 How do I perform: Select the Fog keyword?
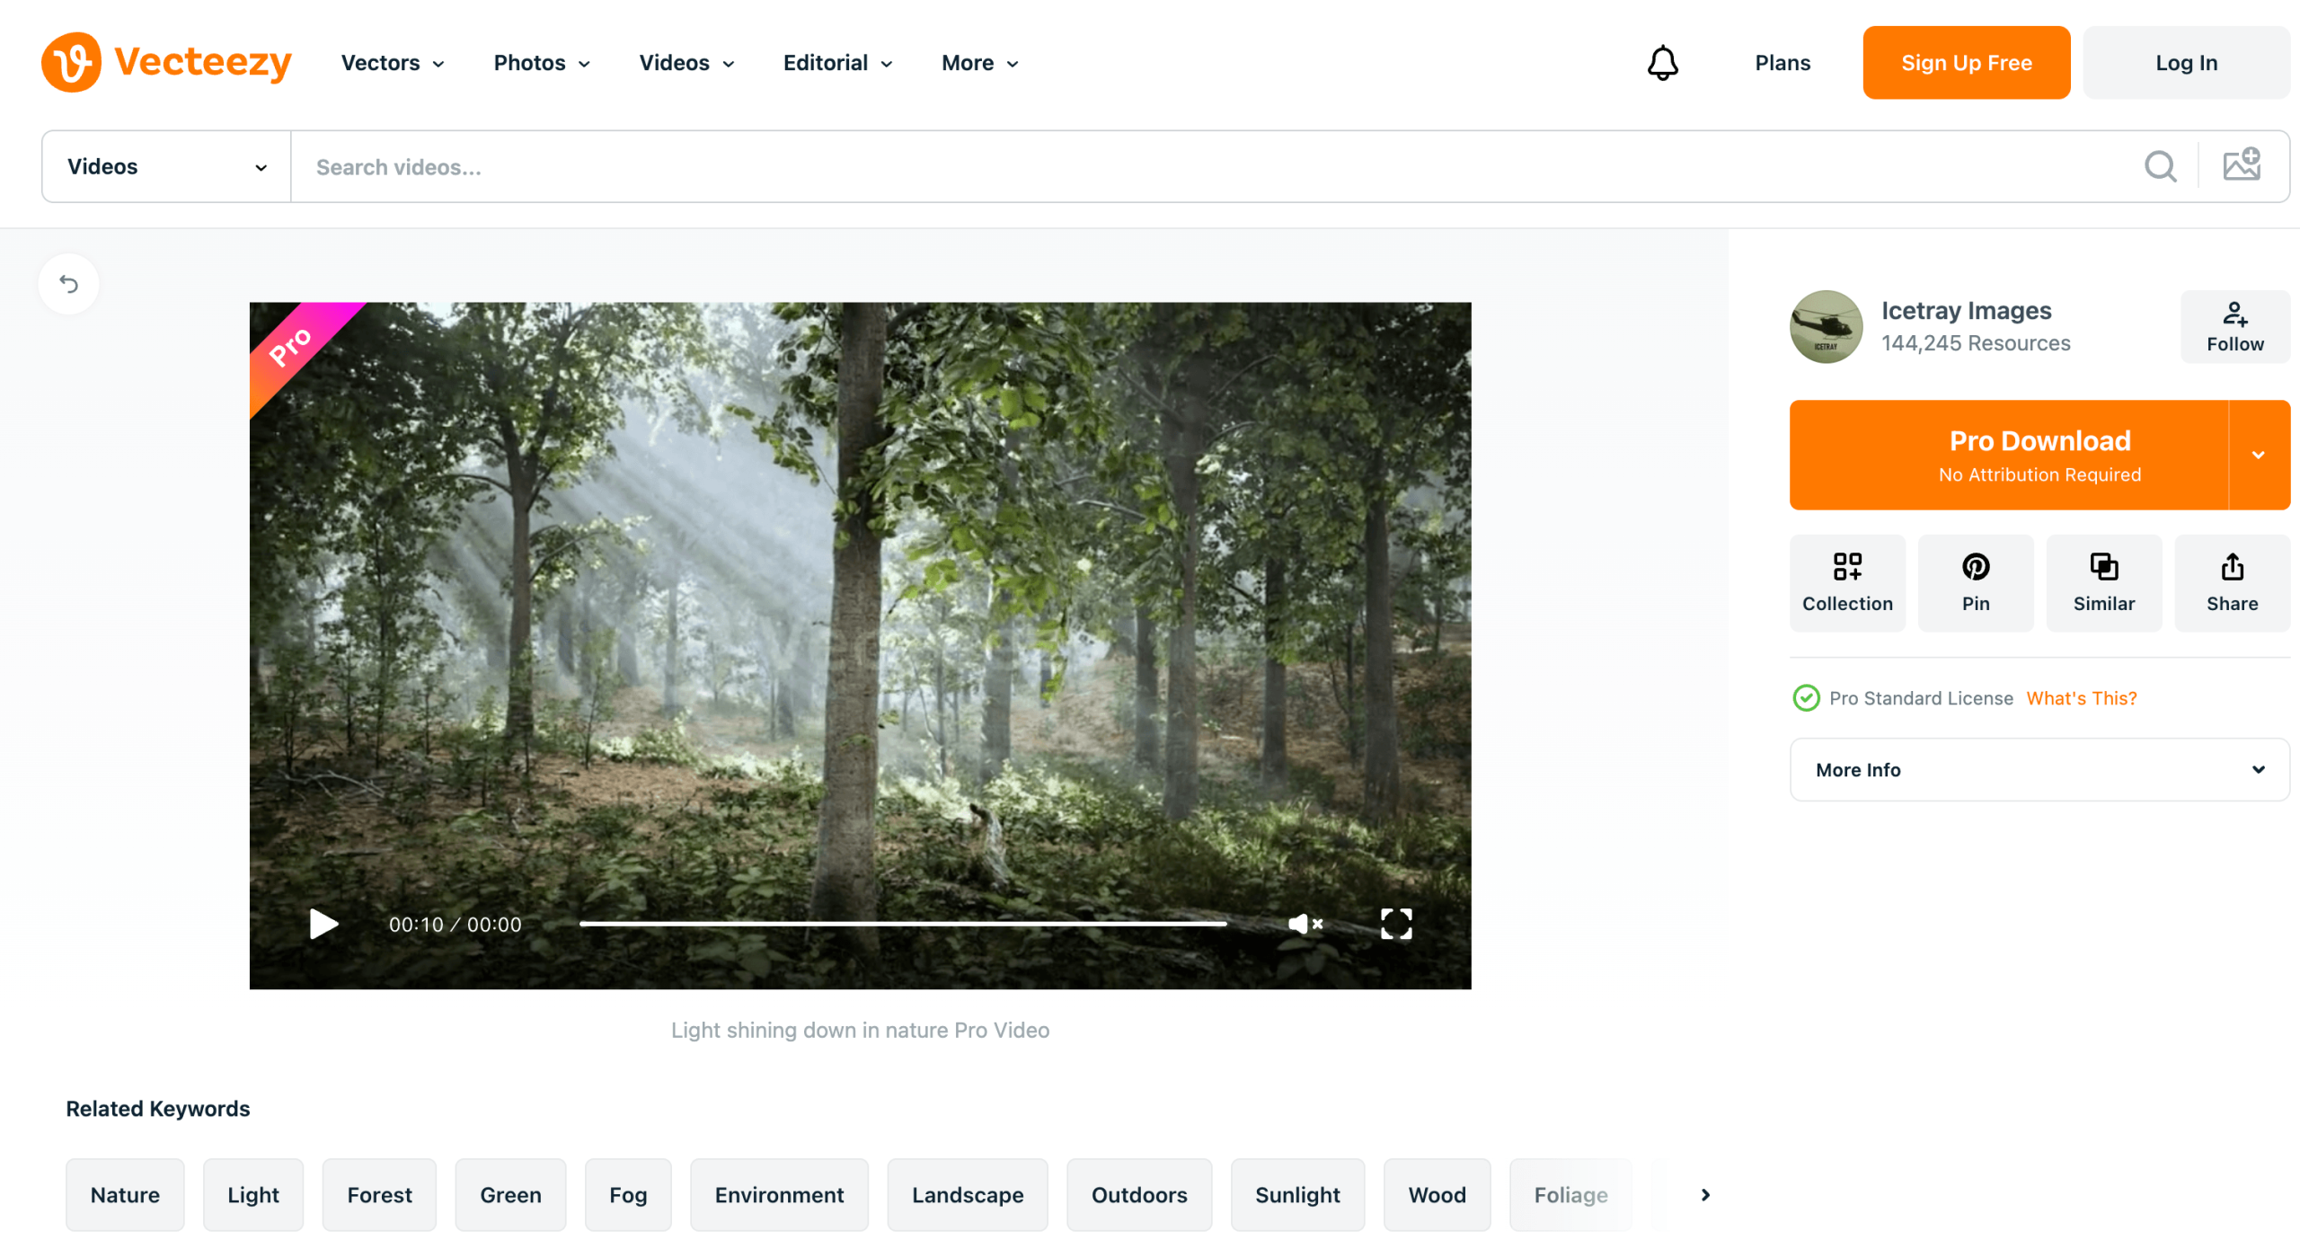click(x=628, y=1195)
